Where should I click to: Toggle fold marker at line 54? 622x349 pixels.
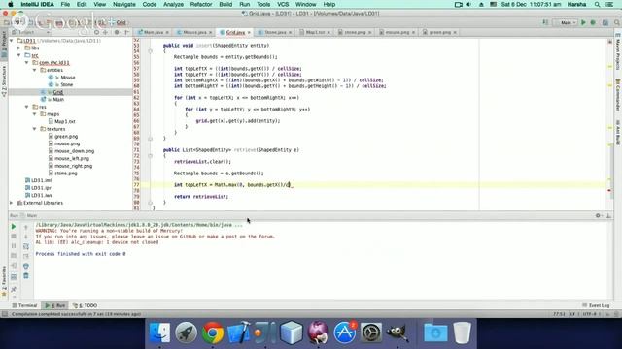tap(150, 51)
